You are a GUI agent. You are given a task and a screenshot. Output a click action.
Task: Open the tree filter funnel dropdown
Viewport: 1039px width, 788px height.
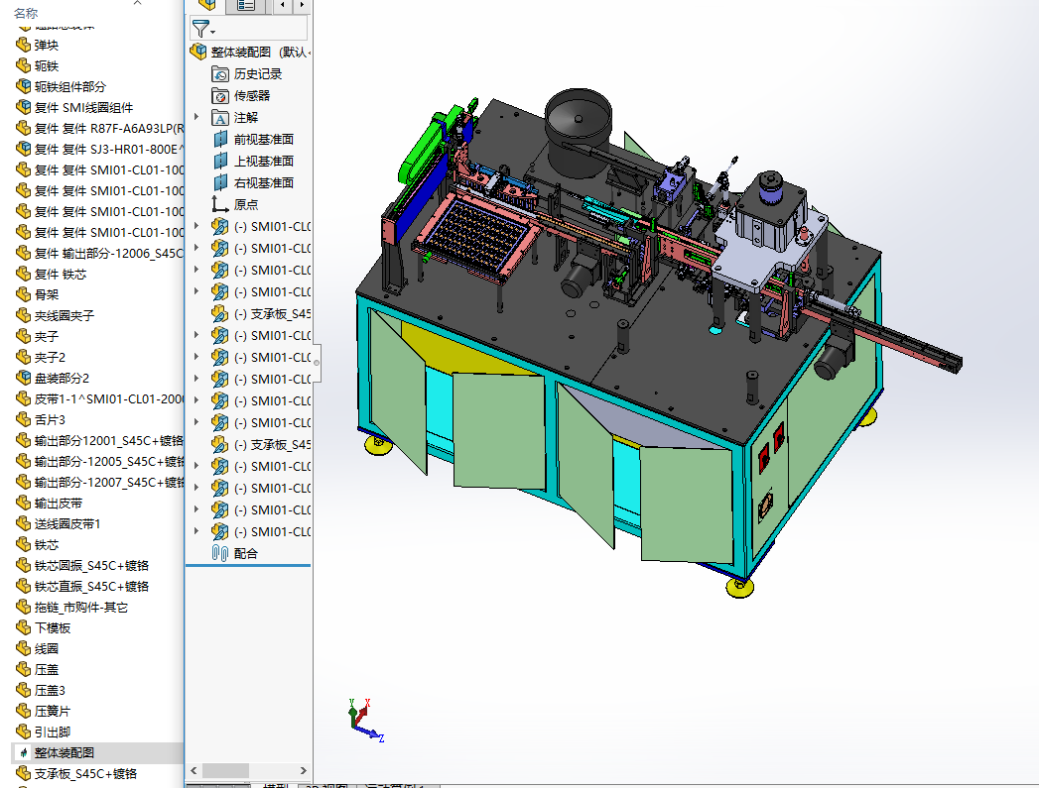pos(202,28)
